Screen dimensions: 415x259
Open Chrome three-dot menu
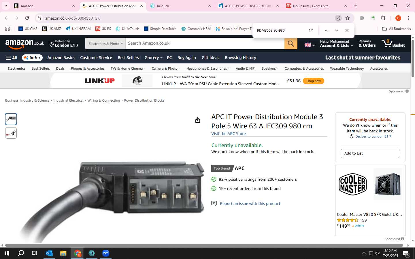click(409, 18)
